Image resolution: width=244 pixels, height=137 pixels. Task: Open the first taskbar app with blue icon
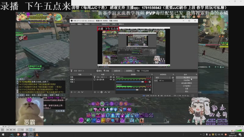12,135
